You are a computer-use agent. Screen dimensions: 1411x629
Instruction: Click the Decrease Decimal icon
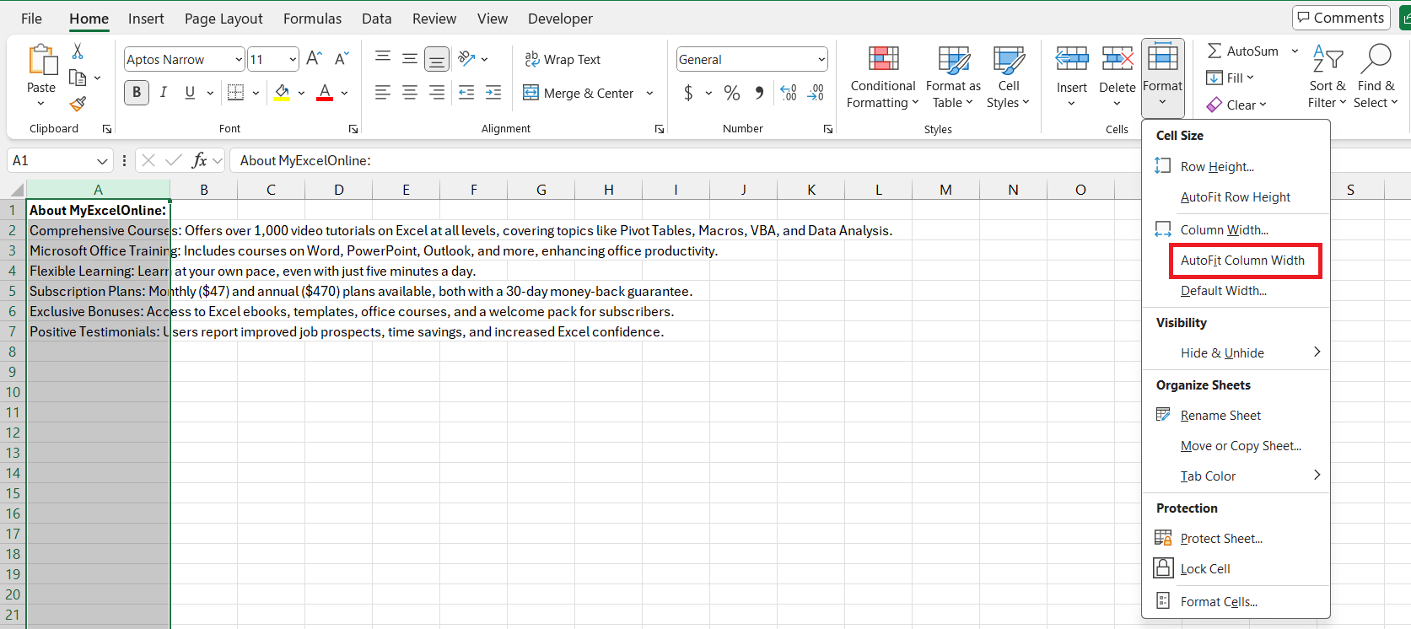pyautogui.click(x=816, y=93)
